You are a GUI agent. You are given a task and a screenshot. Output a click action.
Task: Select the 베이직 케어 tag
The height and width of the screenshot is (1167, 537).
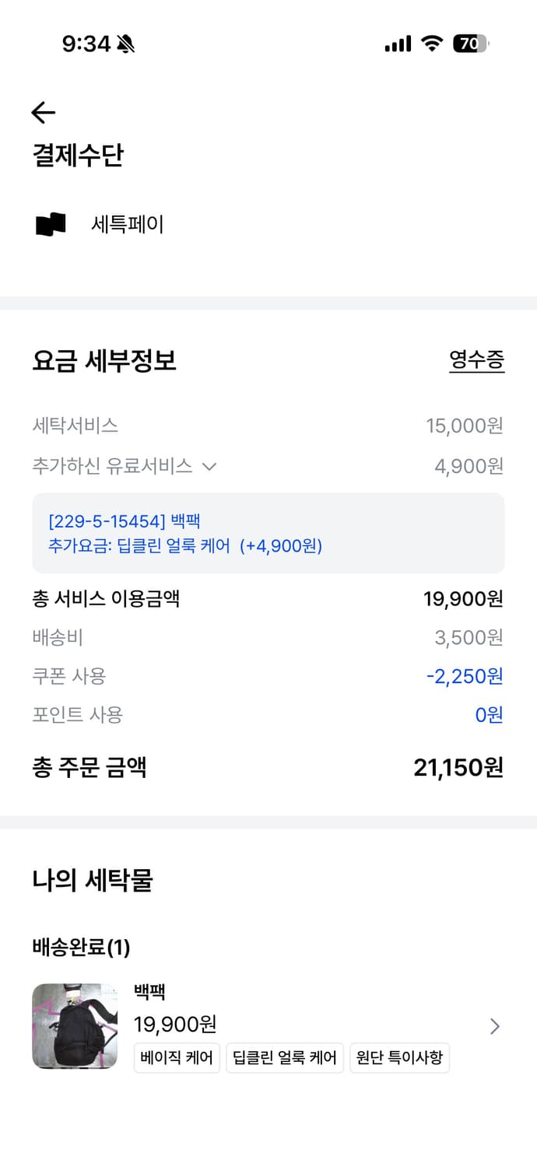pos(177,1057)
